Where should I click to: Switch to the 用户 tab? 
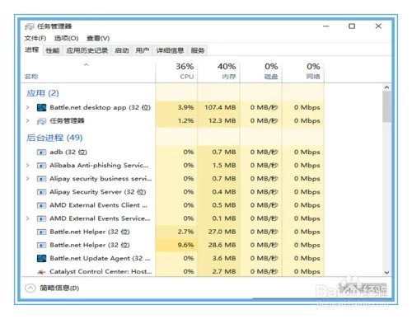click(x=143, y=50)
